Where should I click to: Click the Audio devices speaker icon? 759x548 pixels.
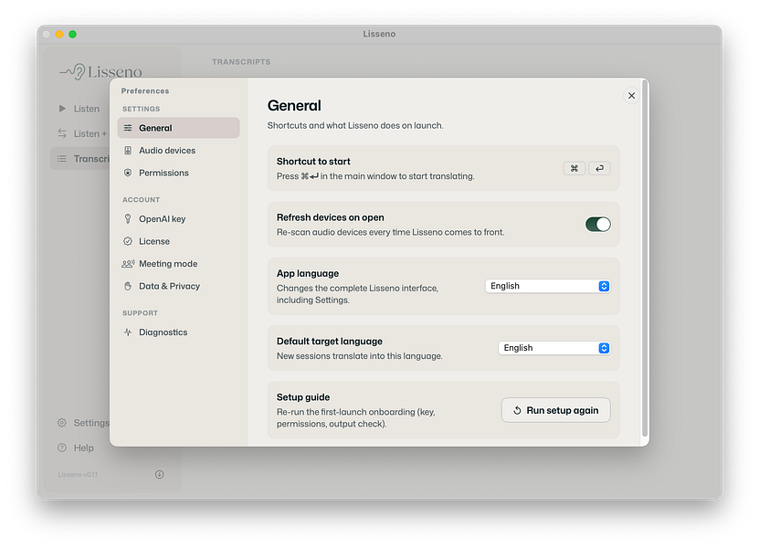pyautogui.click(x=128, y=151)
